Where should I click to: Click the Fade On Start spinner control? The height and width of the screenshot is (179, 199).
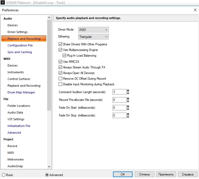(128, 108)
